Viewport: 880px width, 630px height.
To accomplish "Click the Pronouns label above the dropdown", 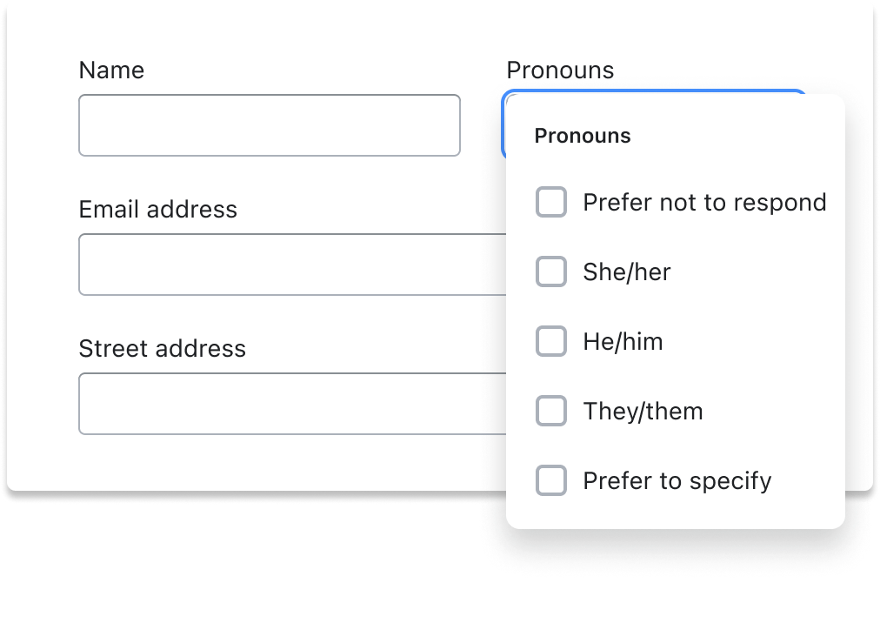I will (x=560, y=70).
